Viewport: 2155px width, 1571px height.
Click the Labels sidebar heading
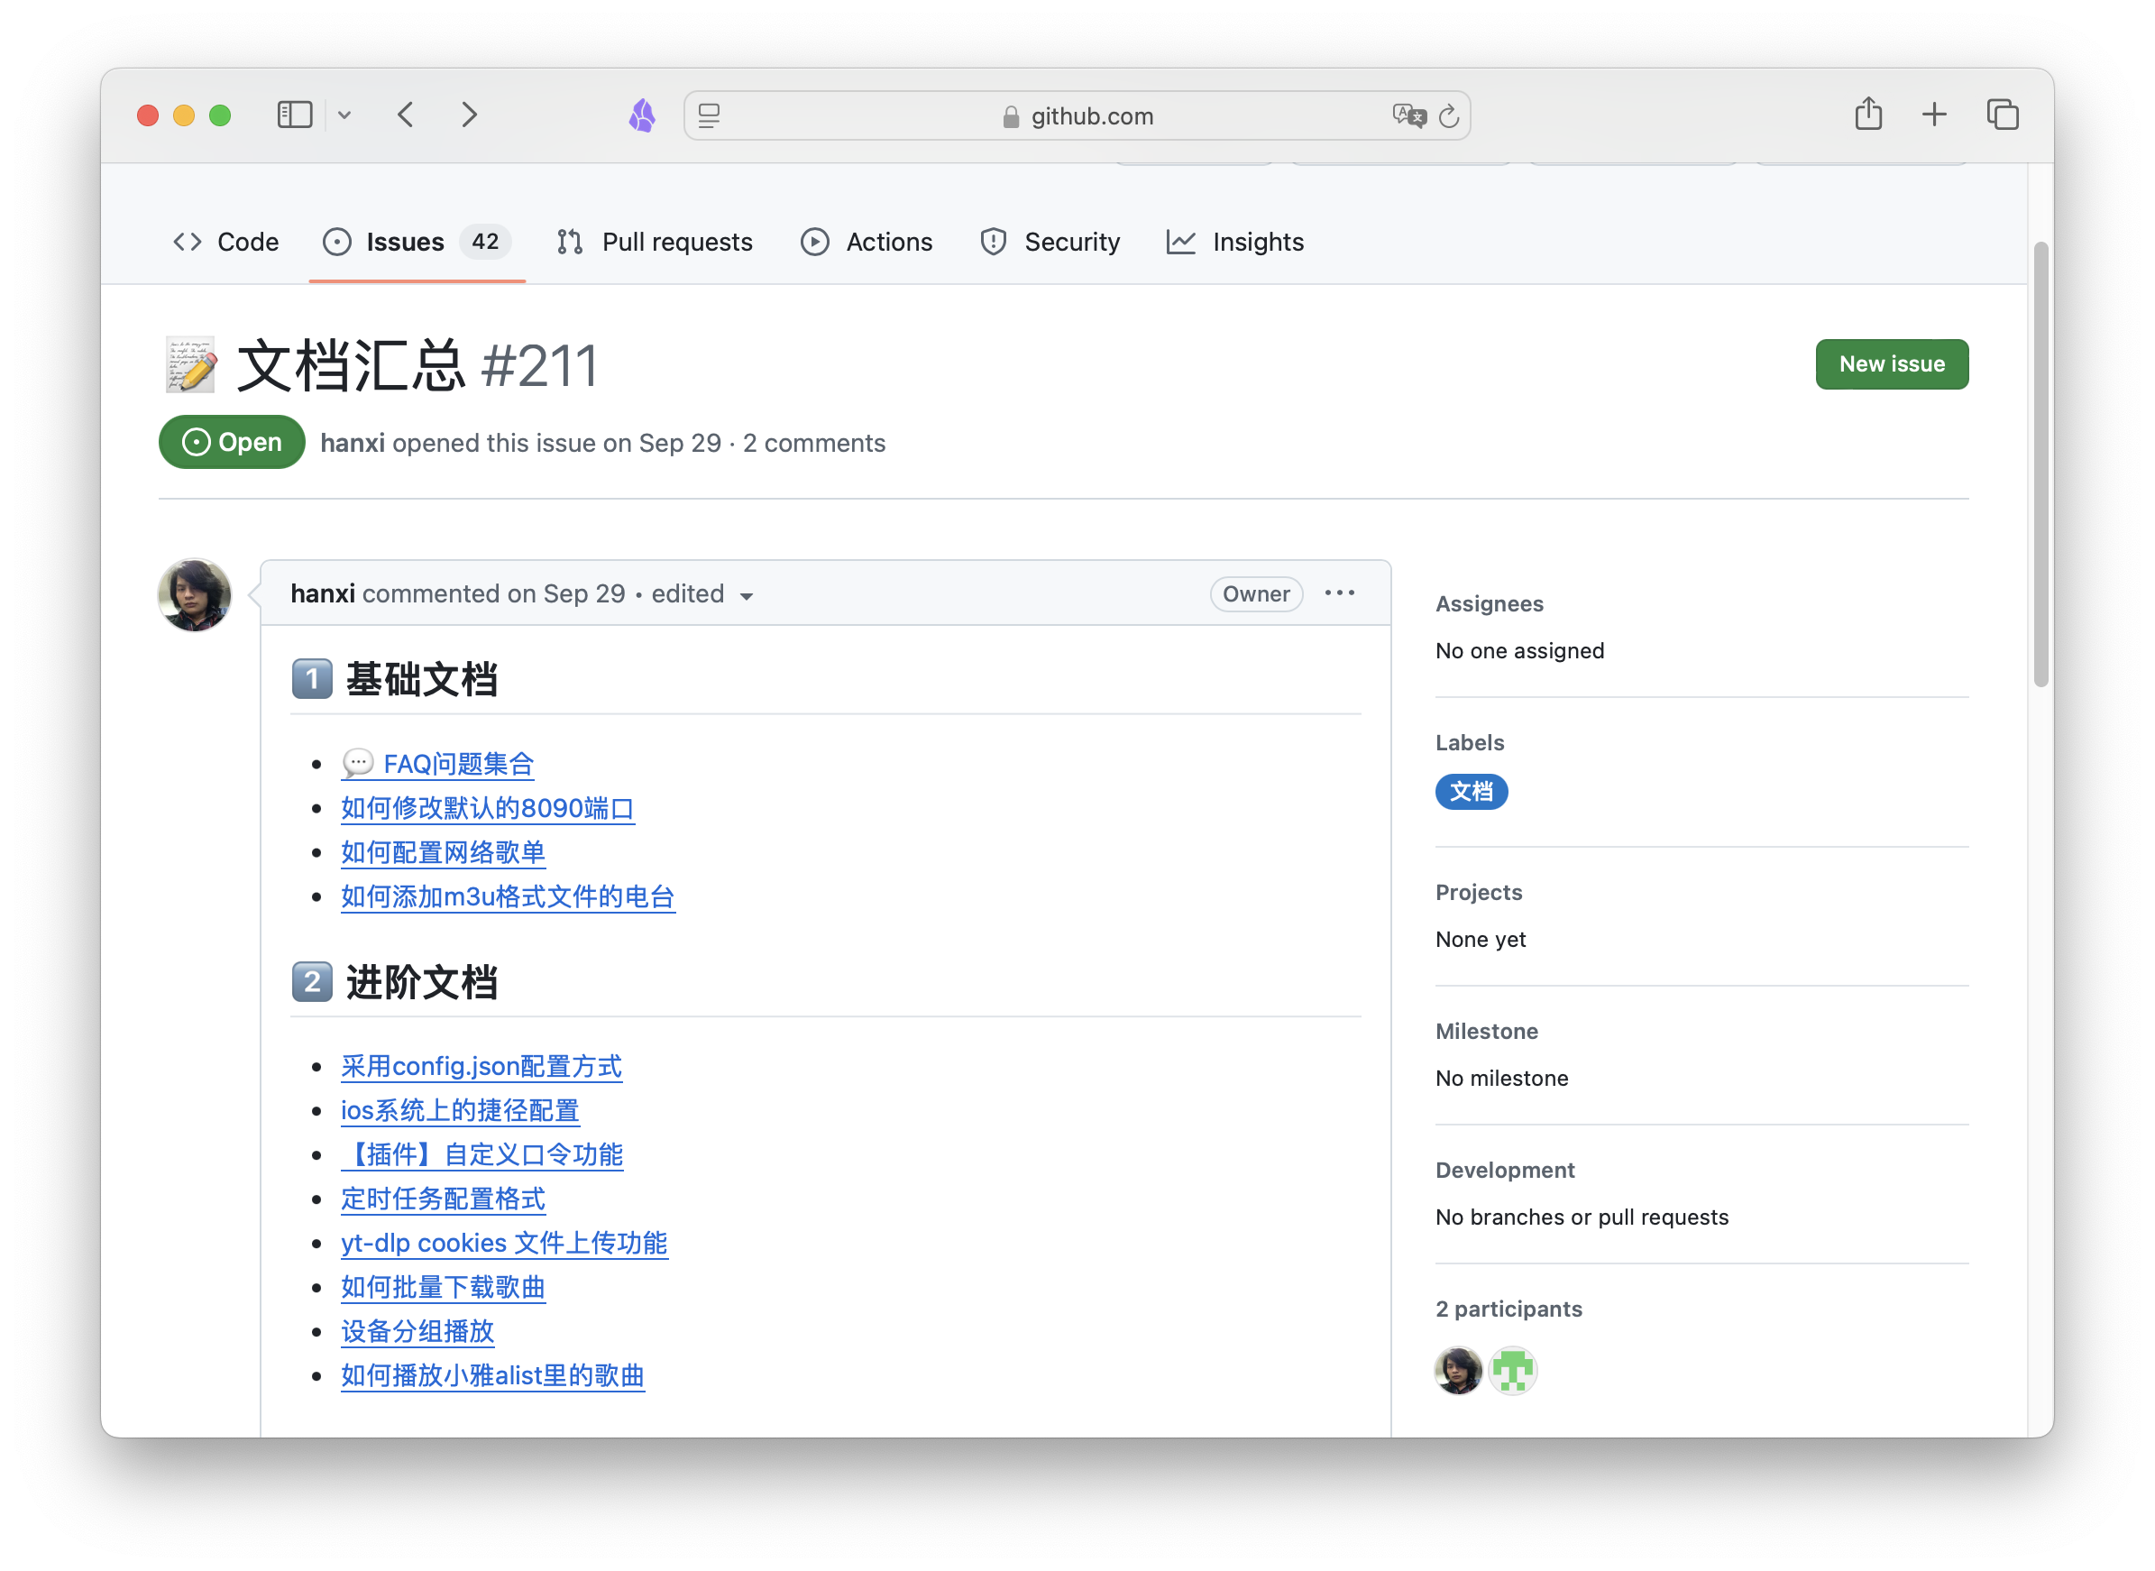[1470, 743]
